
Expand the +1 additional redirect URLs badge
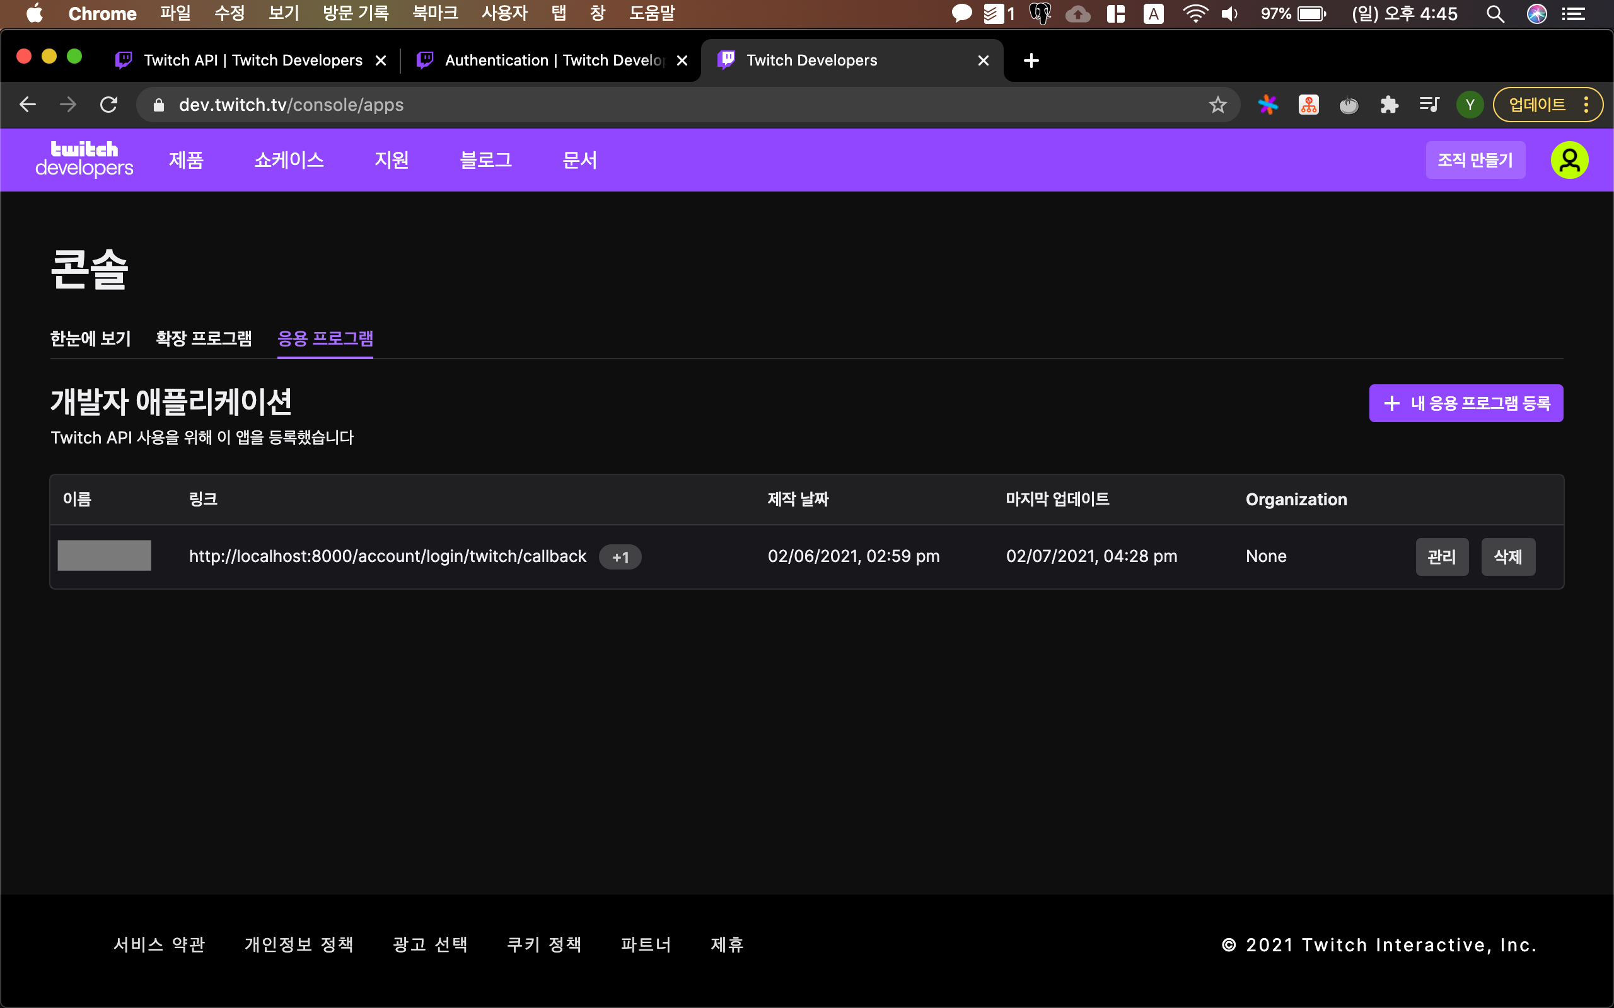point(620,558)
